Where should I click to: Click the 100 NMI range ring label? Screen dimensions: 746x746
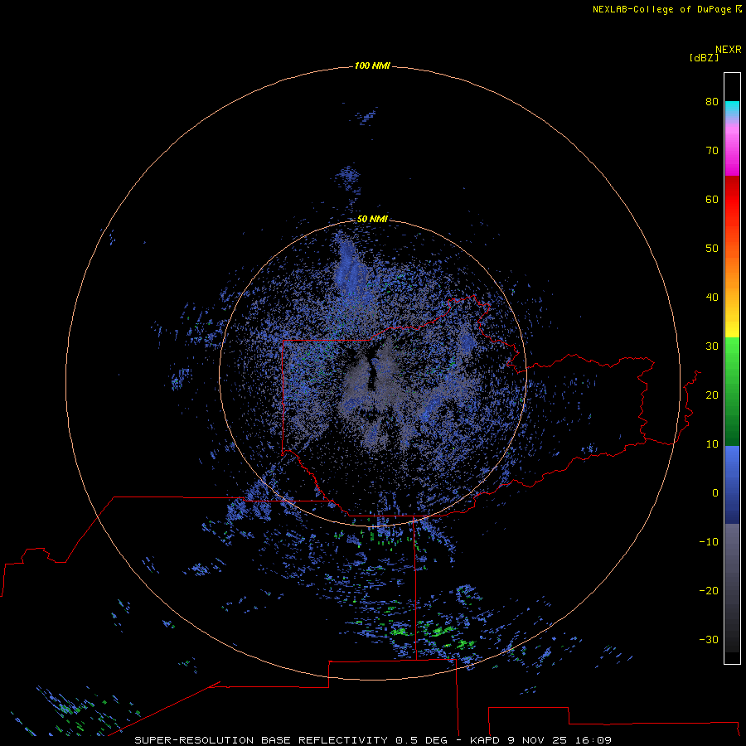[x=372, y=65]
